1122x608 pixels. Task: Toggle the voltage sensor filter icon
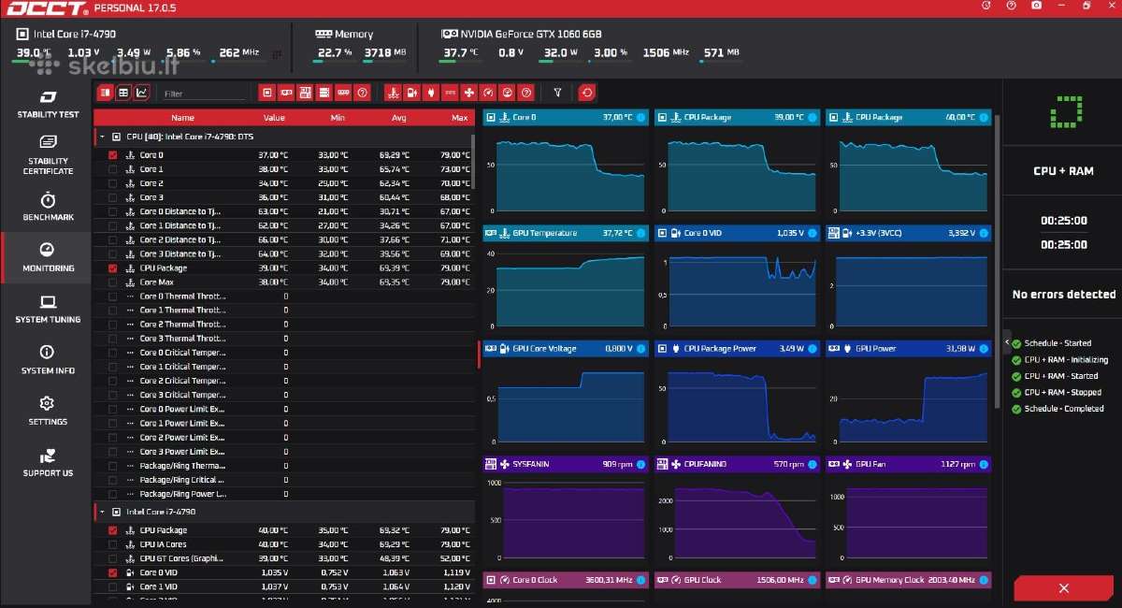411,93
